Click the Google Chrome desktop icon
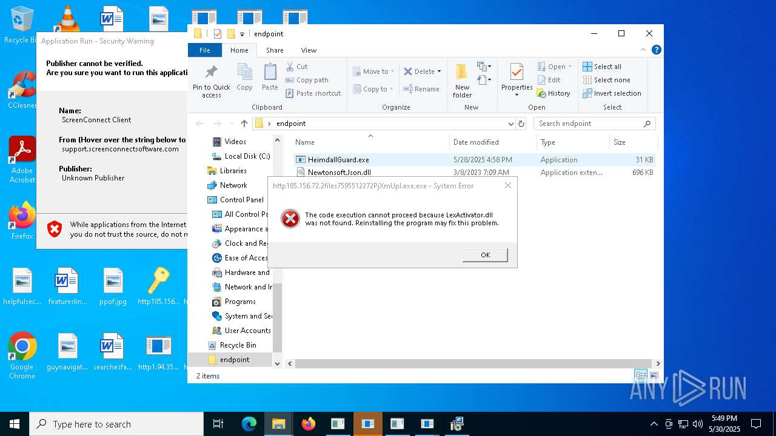 pos(22,356)
